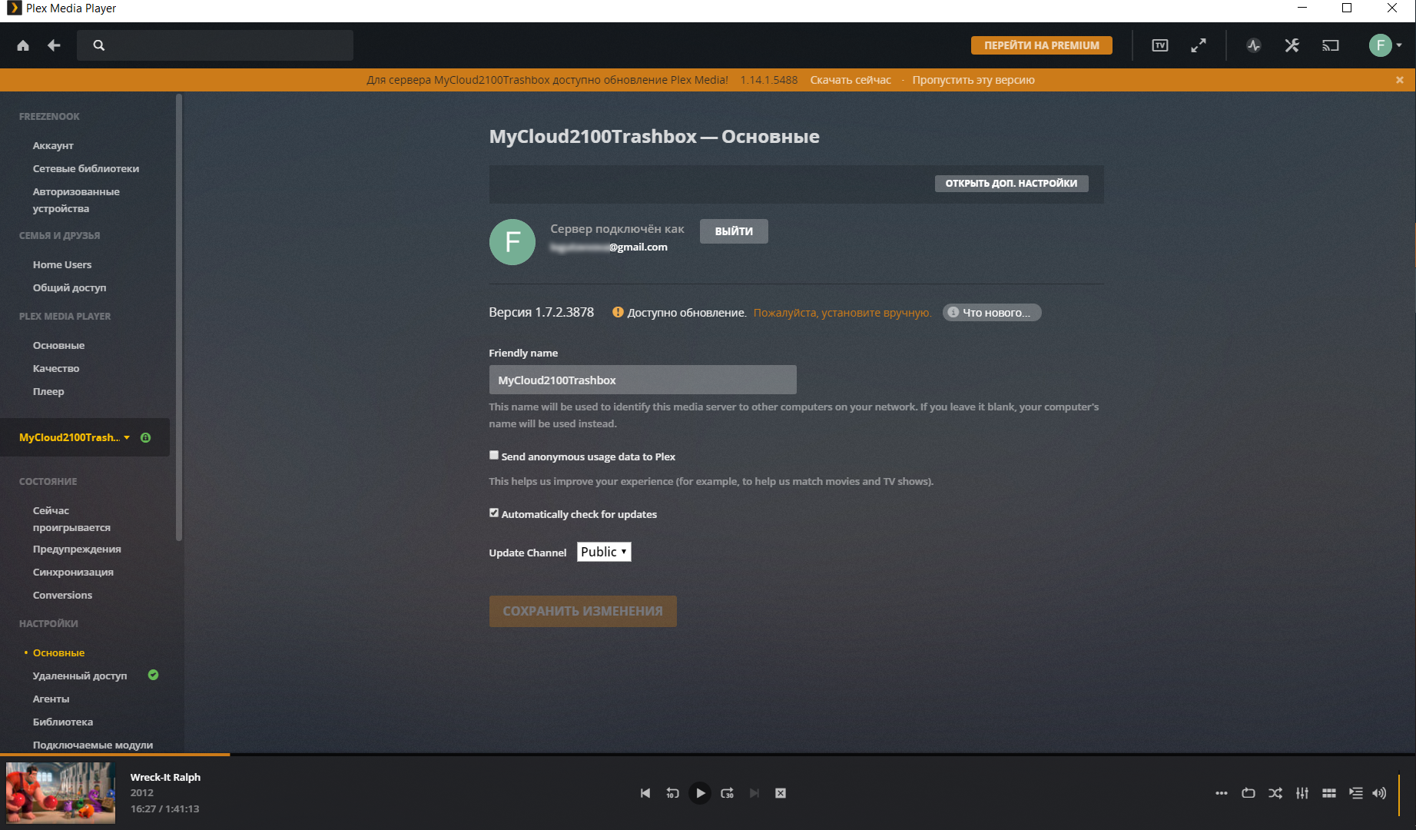
Task: Play Wreck-It Ralph
Action: click(x=700, y=793)
